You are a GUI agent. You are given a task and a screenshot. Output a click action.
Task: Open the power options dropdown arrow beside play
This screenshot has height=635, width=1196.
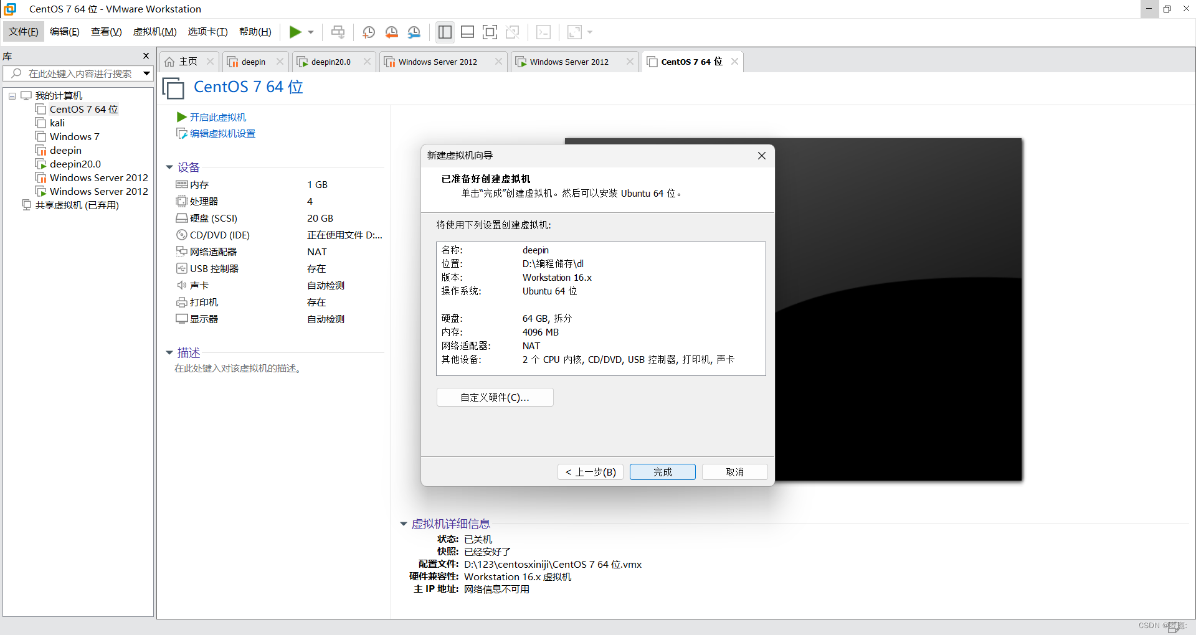coord(311,32)
